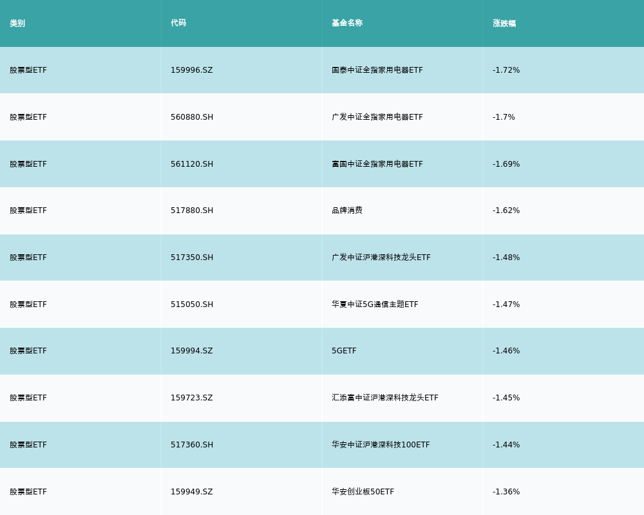Click 股票型ETF in the 561120.SH row
Image resolution: width=644 pixels, height=515 pixels.
coord(28,164)
